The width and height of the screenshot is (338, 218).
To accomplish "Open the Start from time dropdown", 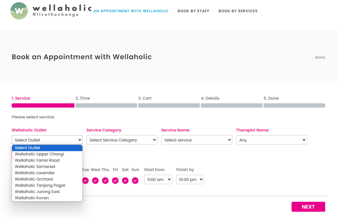I will tap(158, 179).
